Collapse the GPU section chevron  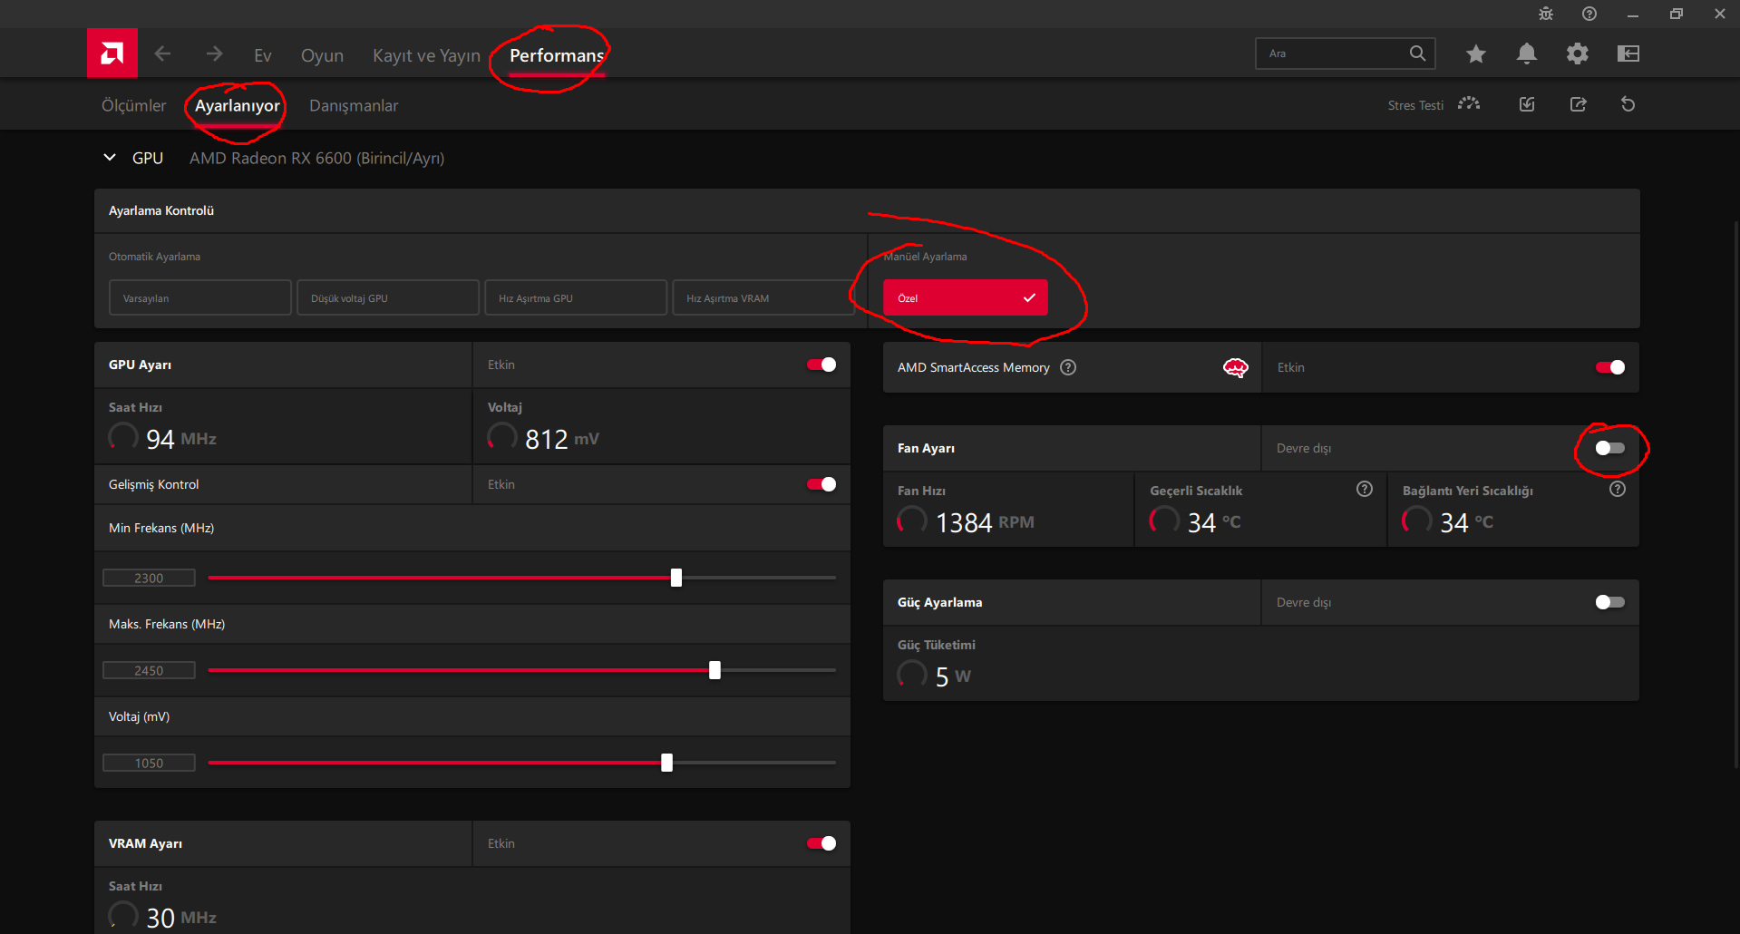point(110,158)
